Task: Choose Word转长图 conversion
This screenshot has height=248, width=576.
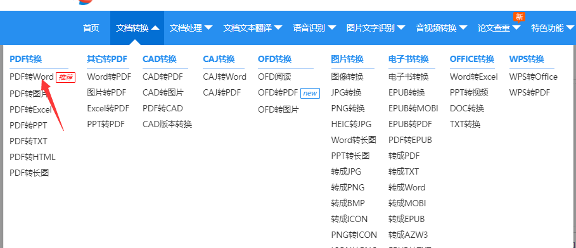Action: pyautogui.click(x=354, y=140)
